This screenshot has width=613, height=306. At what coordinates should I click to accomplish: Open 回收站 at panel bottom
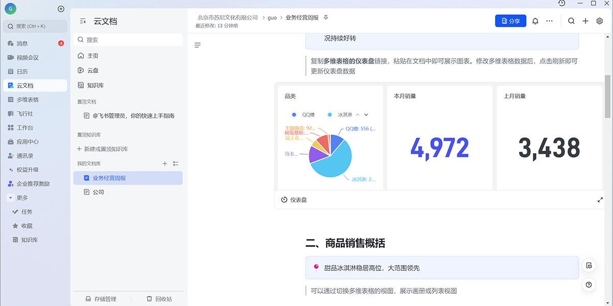pos(159,299)
